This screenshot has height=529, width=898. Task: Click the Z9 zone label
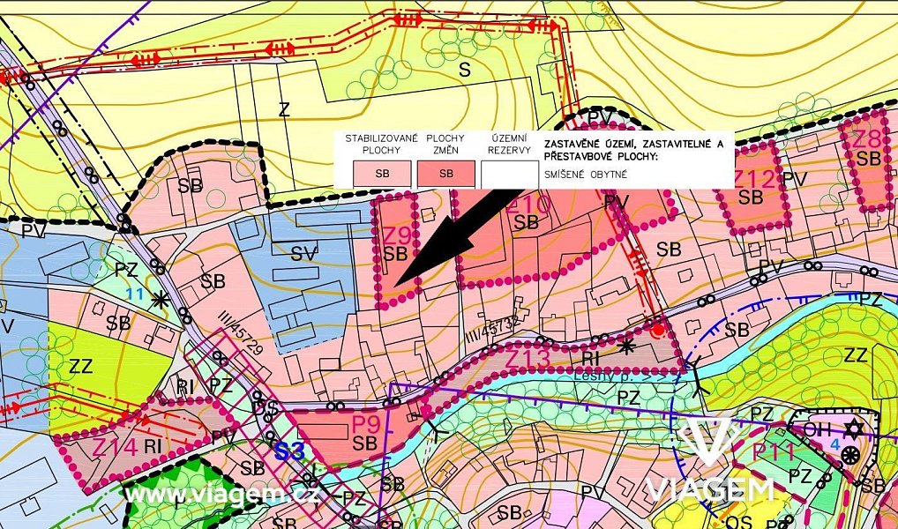point(398,235)
